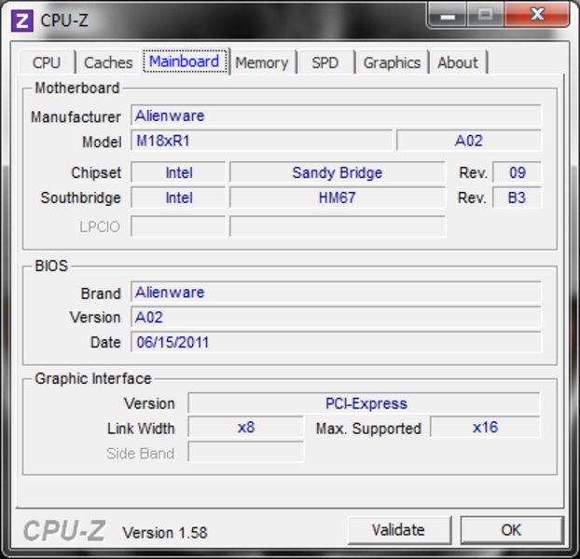
Task: Click the Southbridge vendor Intel field
Action: pyautogui.click(x=178, y=198)
